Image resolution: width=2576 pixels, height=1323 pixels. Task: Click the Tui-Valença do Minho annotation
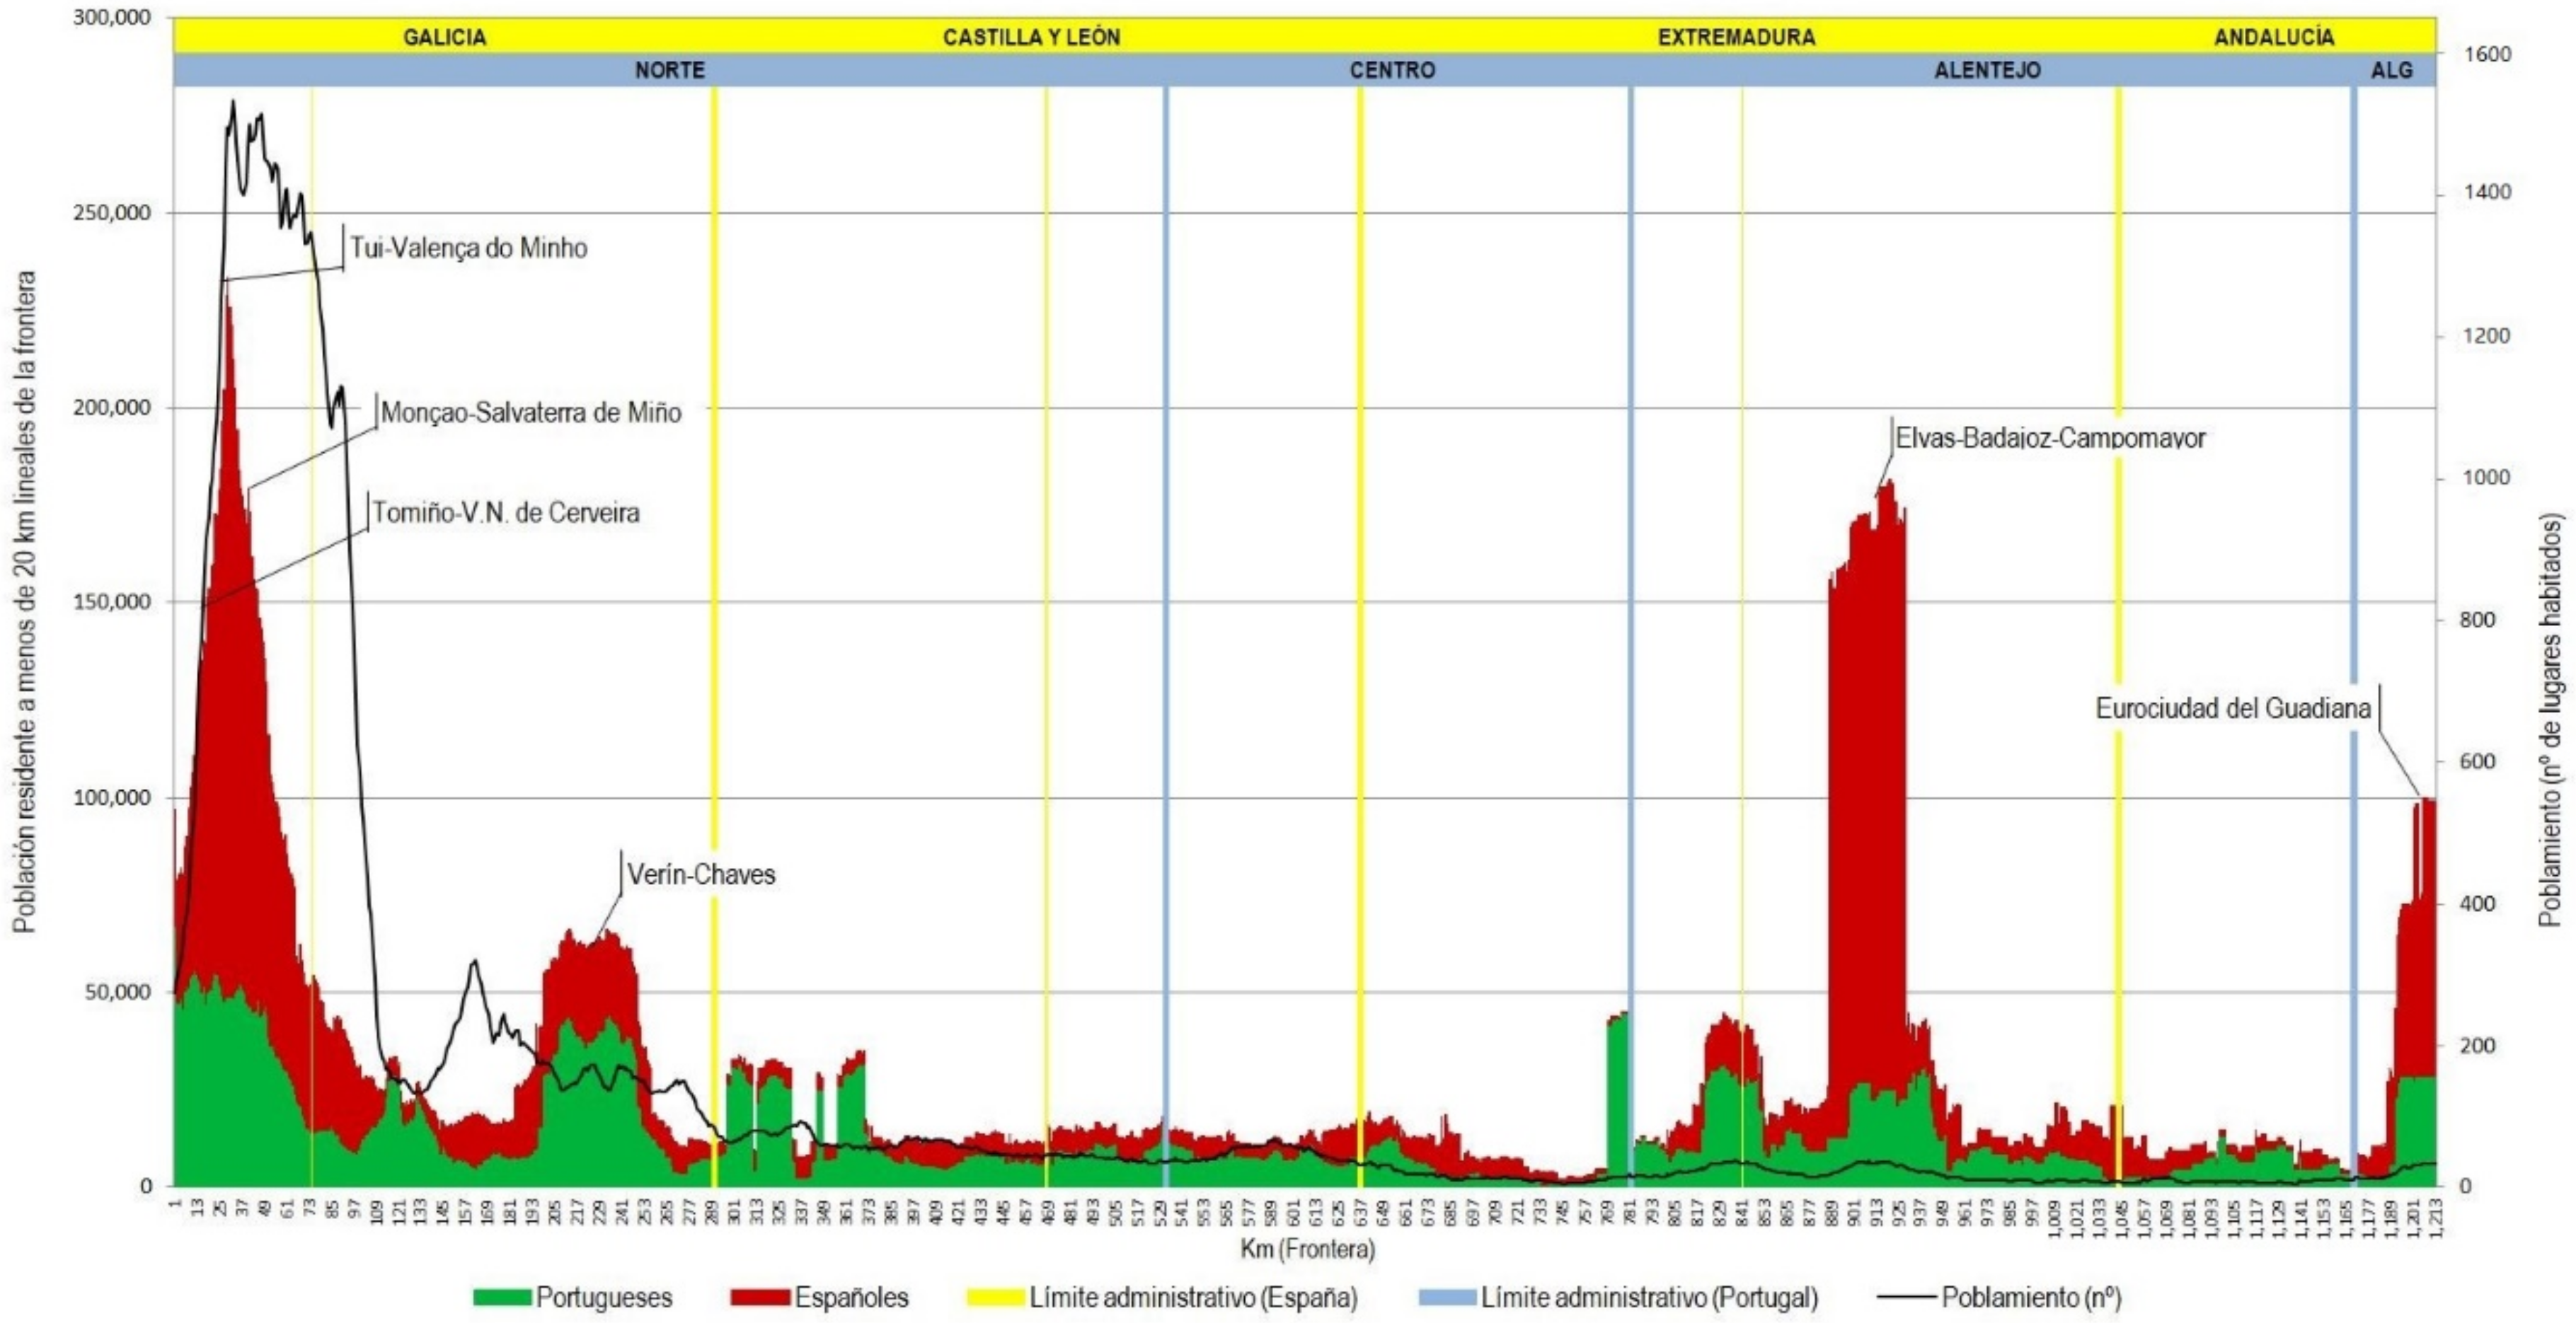(x=468, y=248)
